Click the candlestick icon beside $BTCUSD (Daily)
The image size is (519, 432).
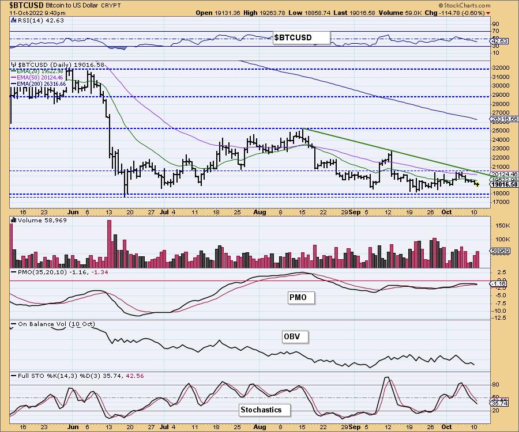pos(14,65)
